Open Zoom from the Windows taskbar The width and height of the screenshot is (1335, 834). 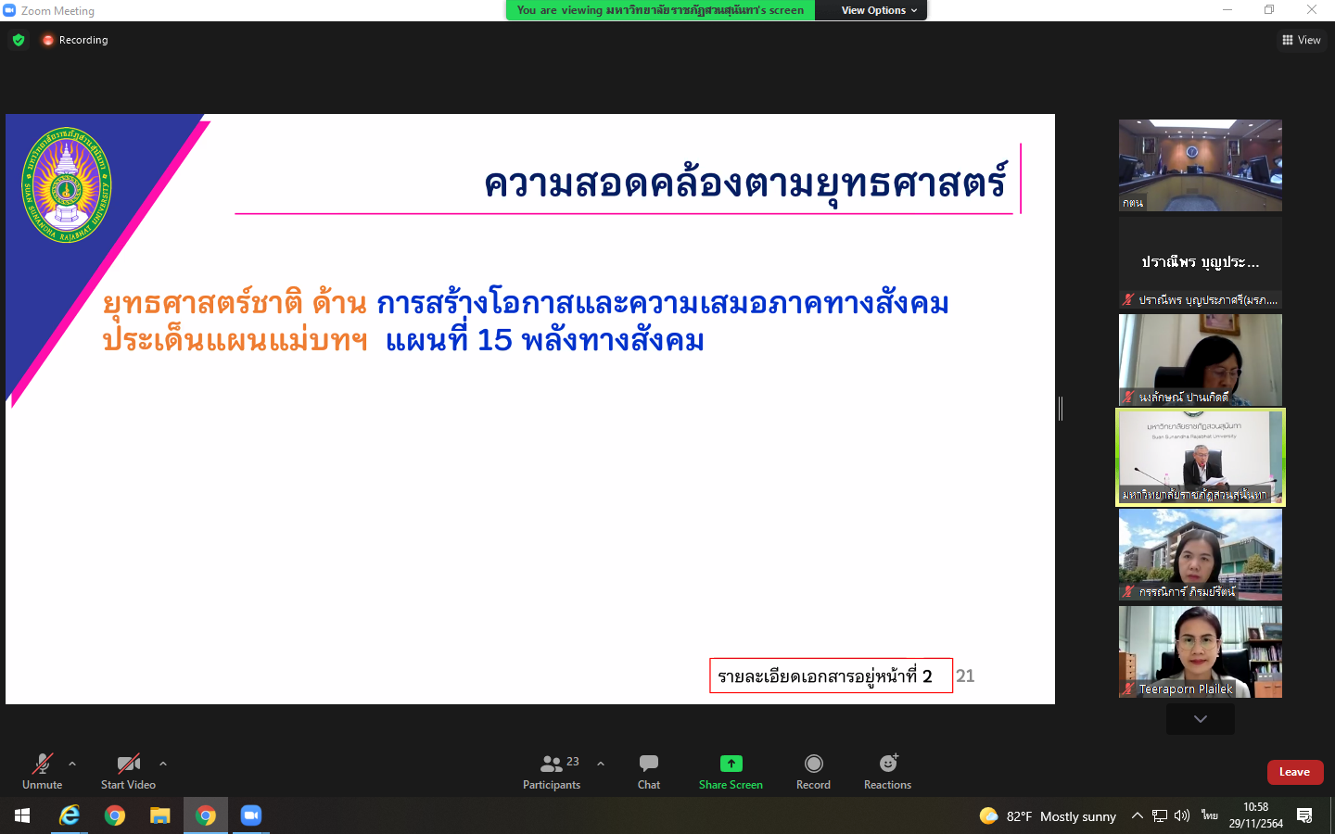coord(251,815)
